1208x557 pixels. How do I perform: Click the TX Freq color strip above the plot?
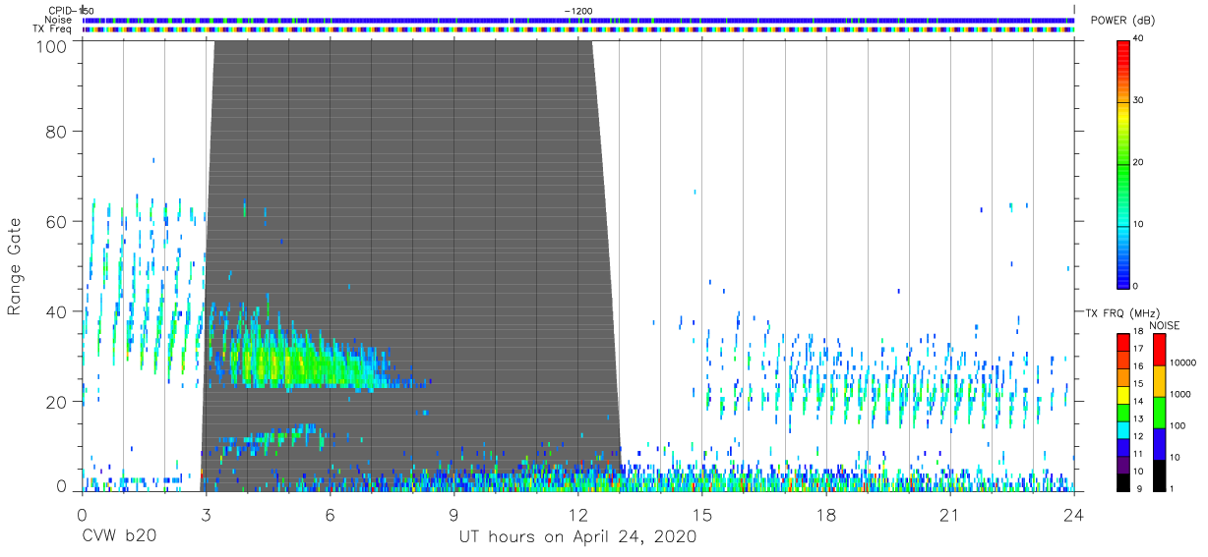[578, 29]
